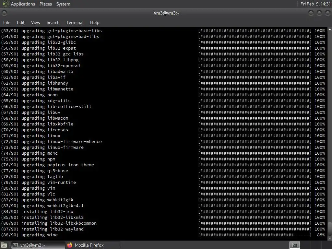
Task: Click the line 'upgrading webkit2gtk-4.1'
Action: pyautogui.click(x=53, y=206)
